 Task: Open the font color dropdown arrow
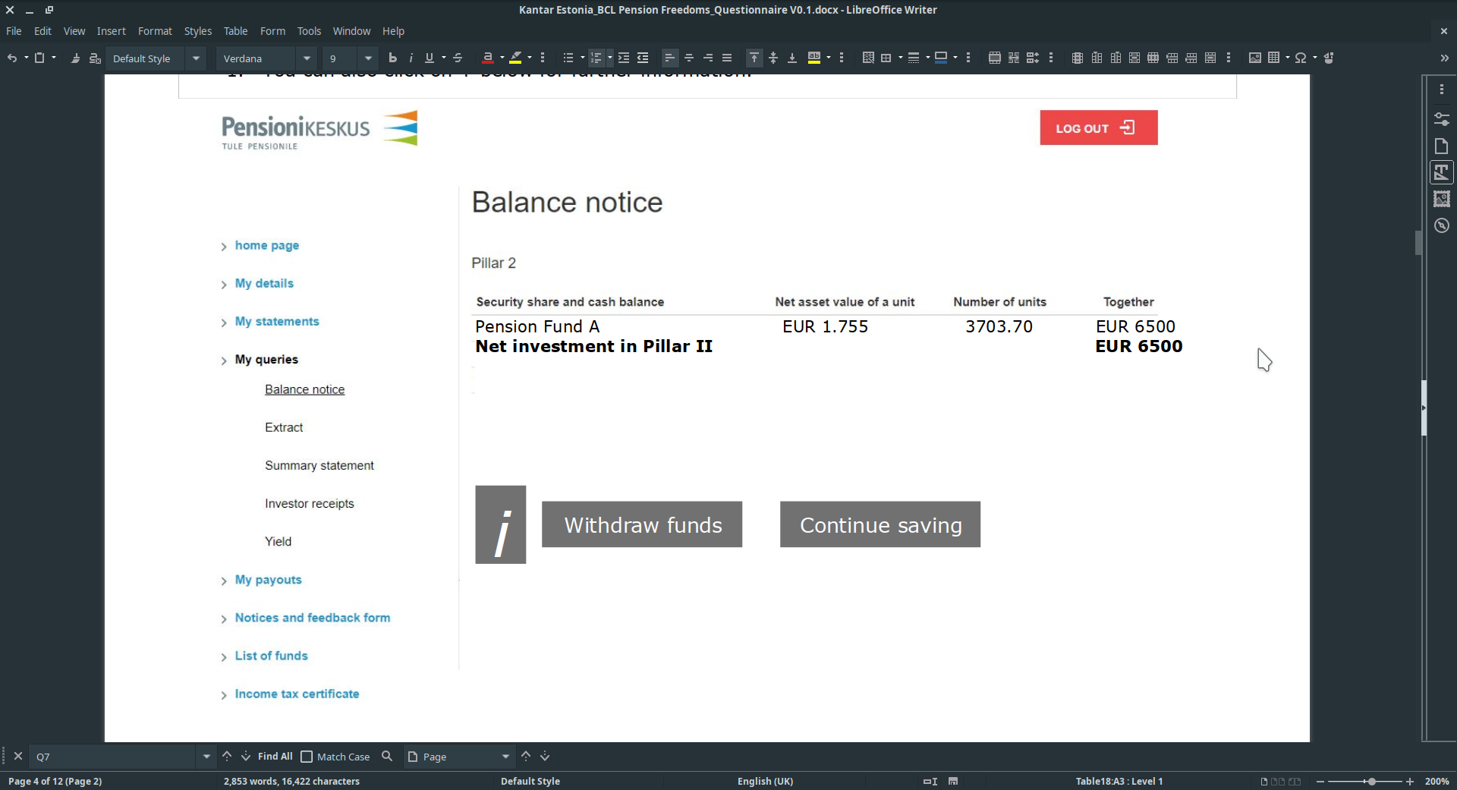[502, 58]
